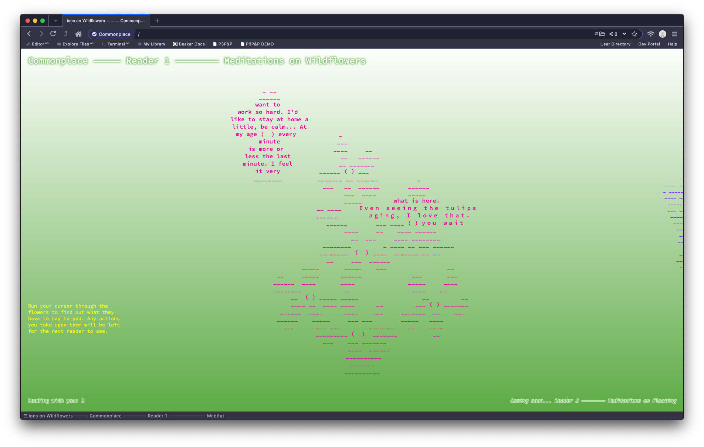This screenshot has height=447, width=704.
Task: Open the home page
Action: tap(78, 34)
